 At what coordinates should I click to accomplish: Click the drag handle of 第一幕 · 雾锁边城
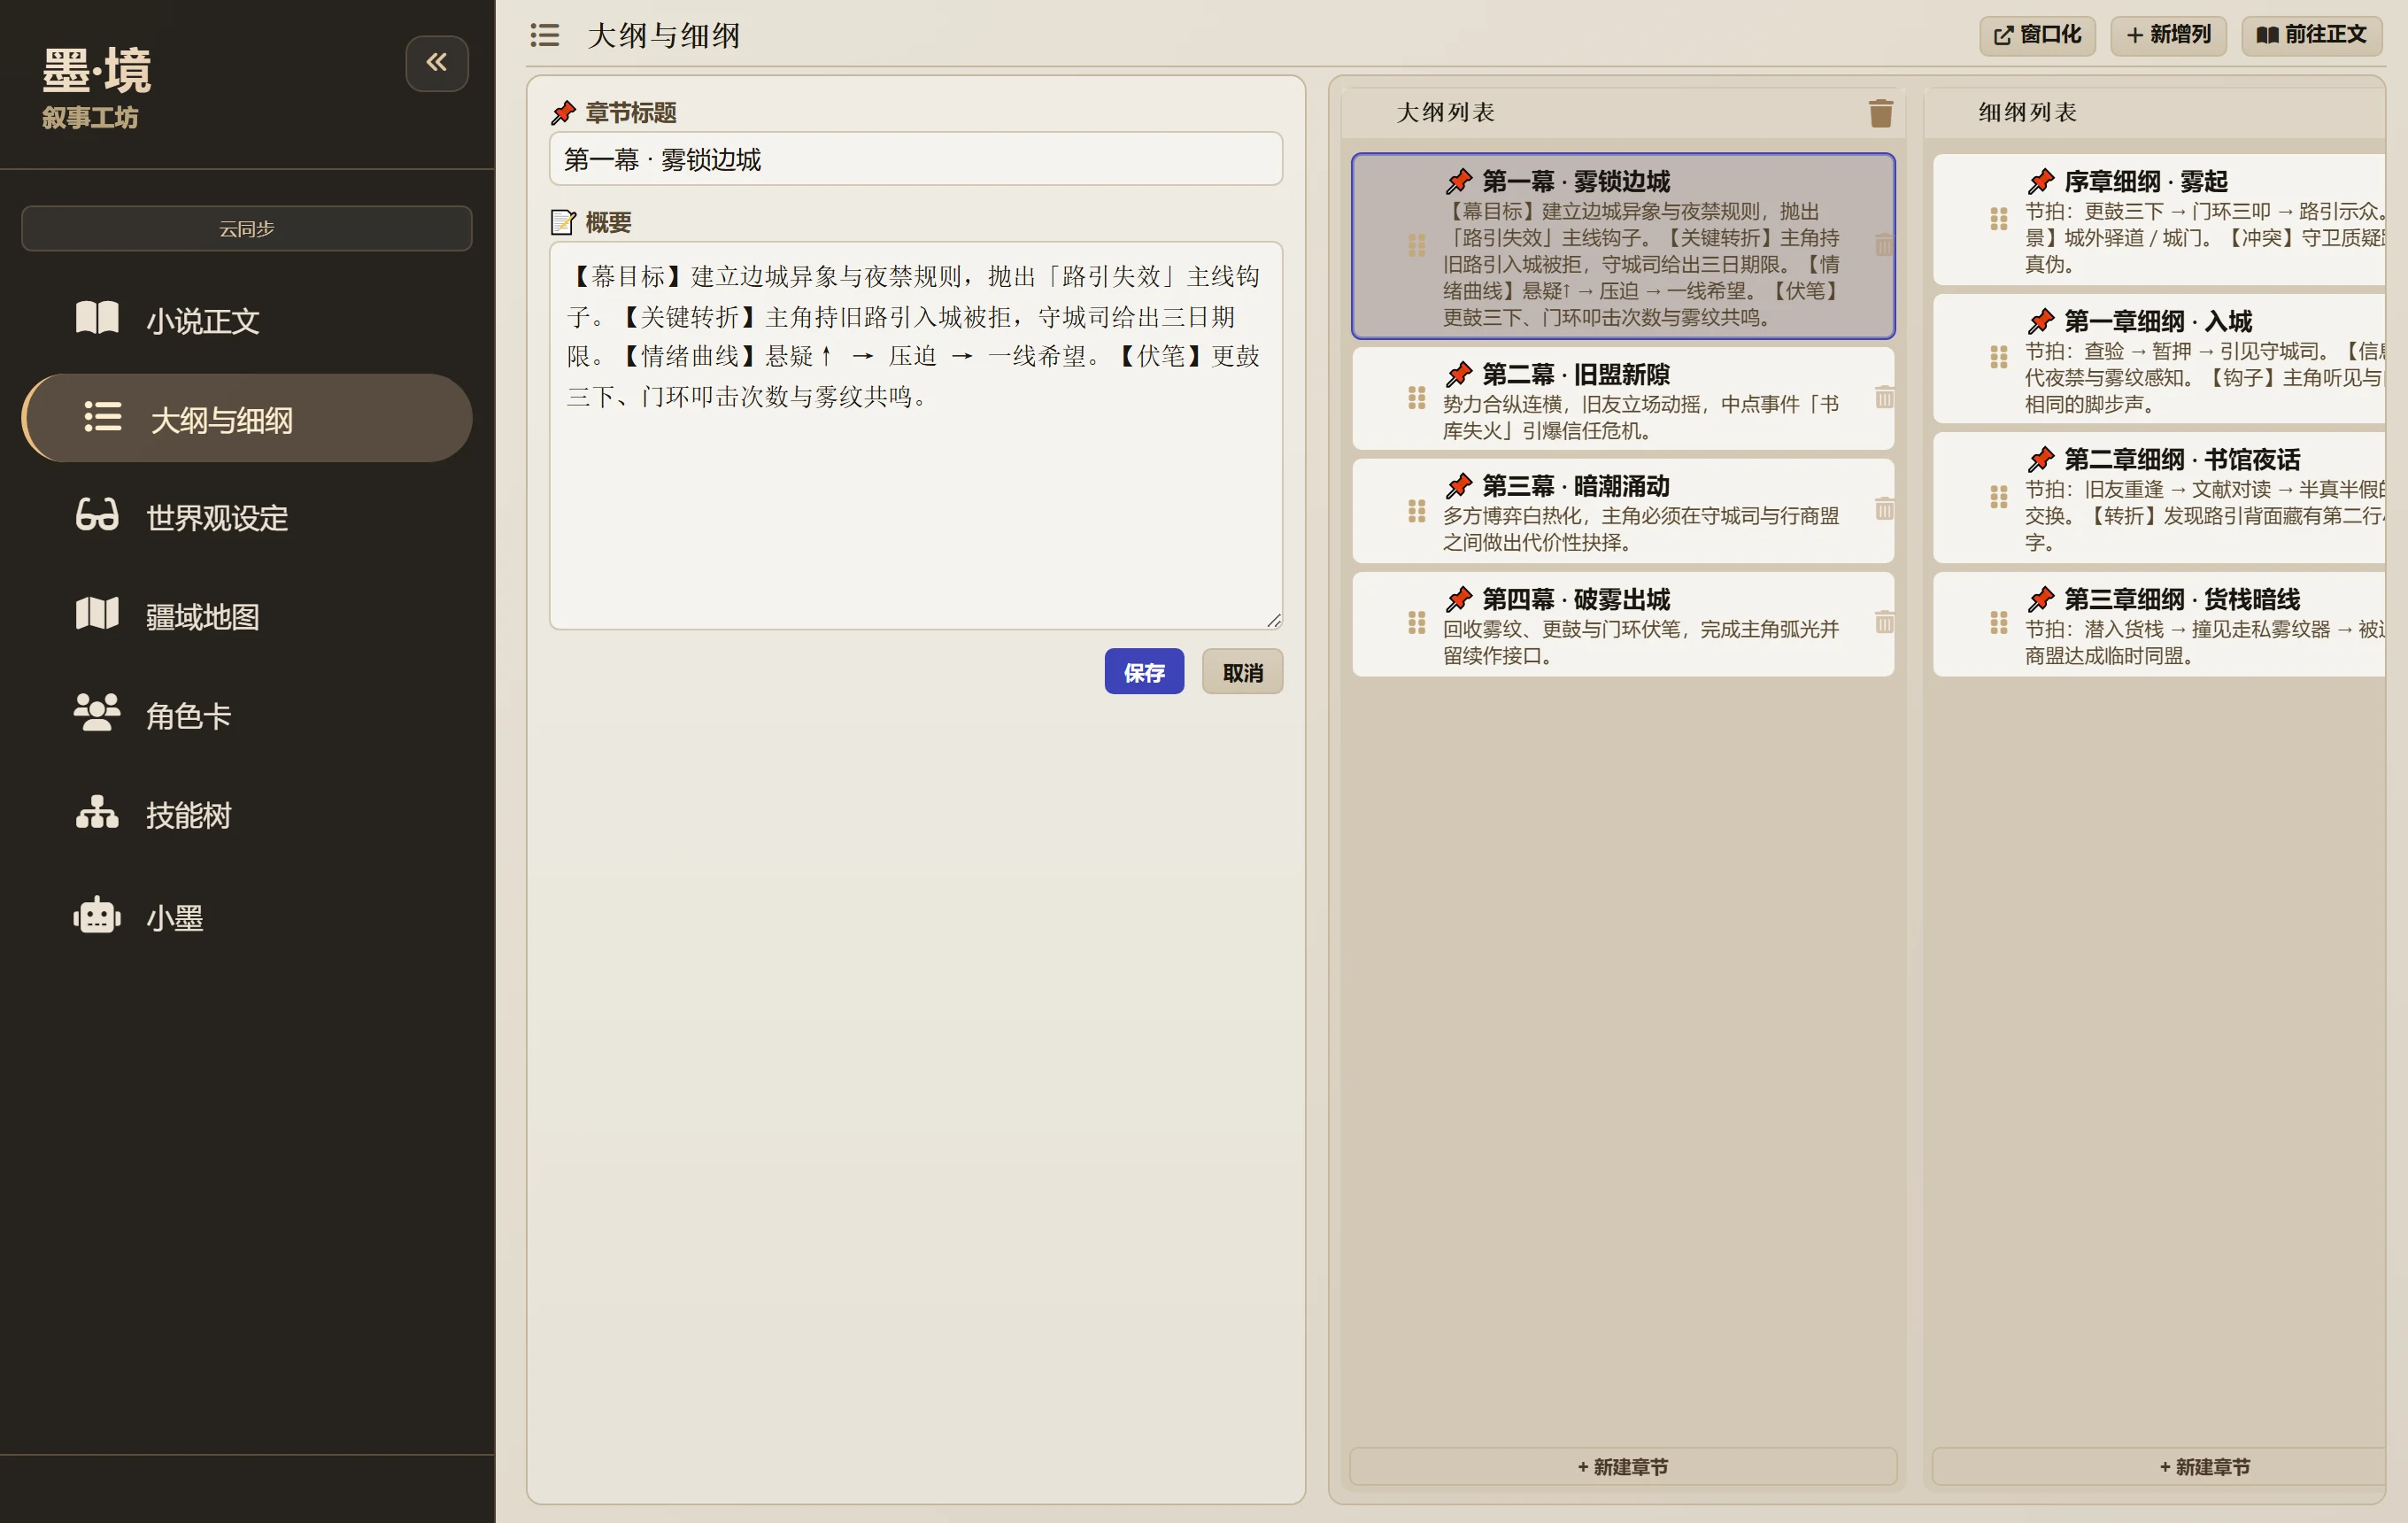[x=1416, y=245]
